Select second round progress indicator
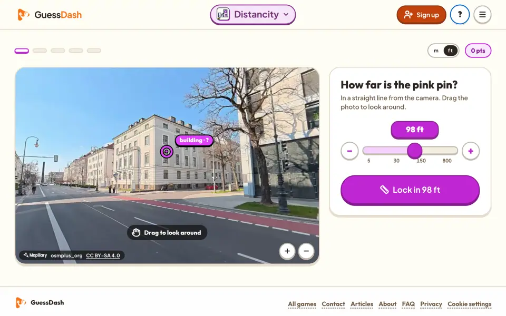Screen dimensions: 506x316 click(40, 51)
